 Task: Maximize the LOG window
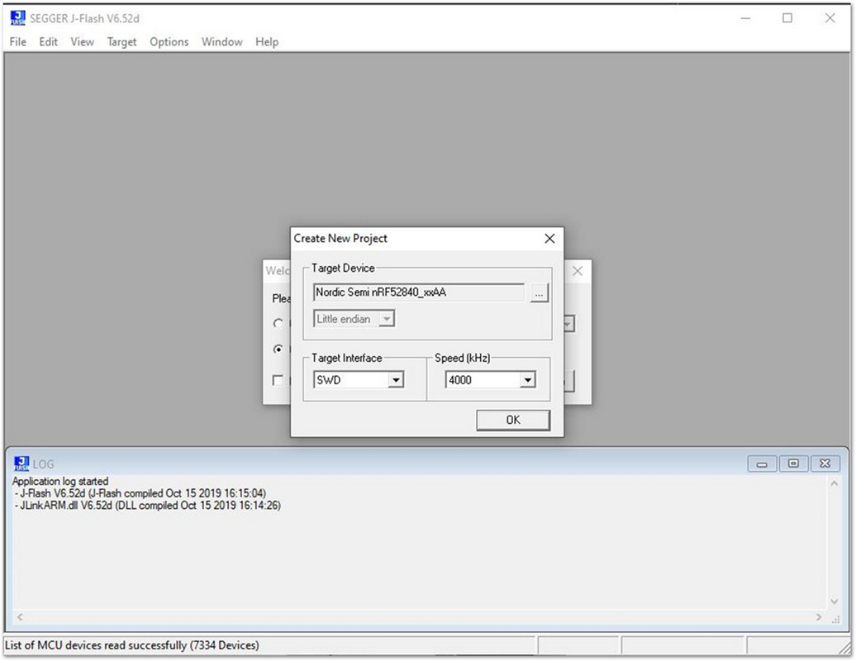(x=793, y=464)
